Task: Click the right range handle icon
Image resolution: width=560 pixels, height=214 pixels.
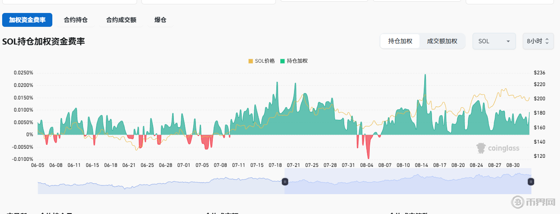Action: [x=531, y=182]
